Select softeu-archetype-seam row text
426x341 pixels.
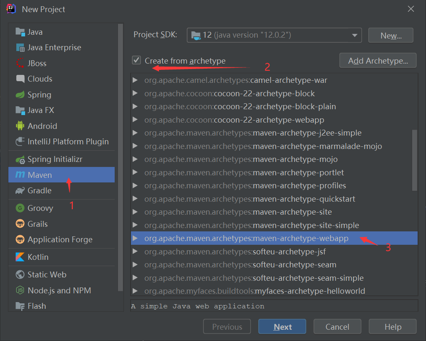coord(241,265)
